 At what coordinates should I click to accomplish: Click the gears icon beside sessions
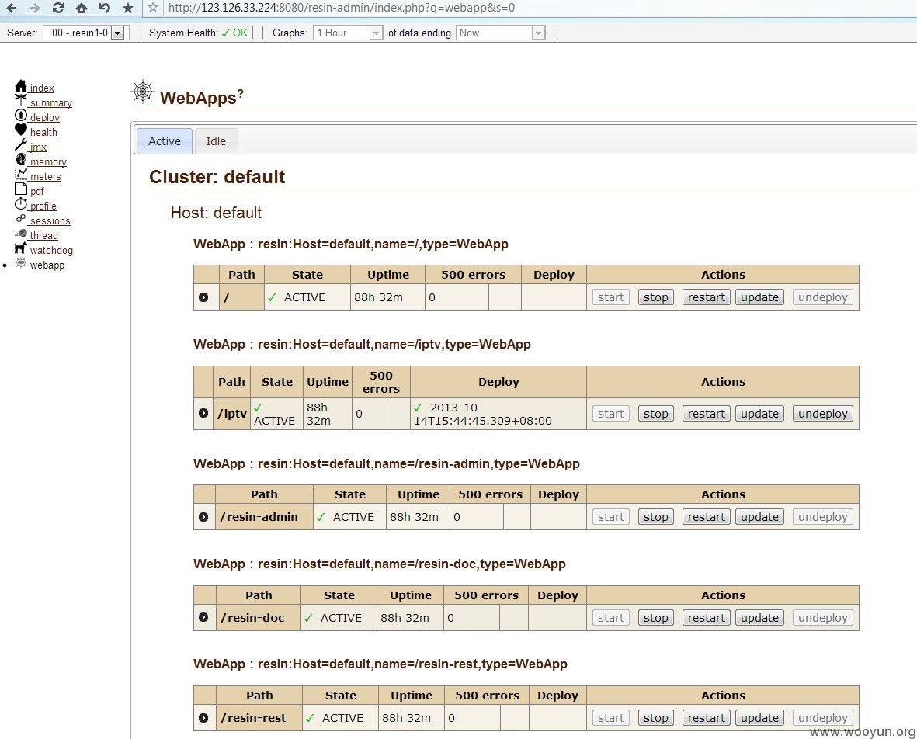(21, 218)
